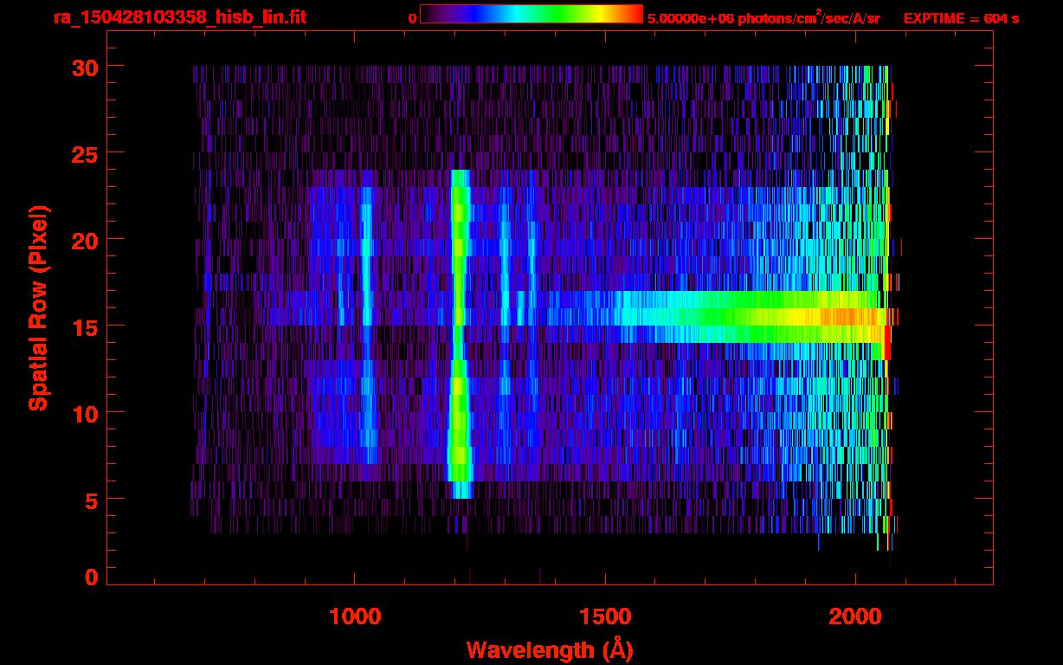Click the colorbar minimum value 0
The height and width of the screenshot is (665, 1063).
click(x=412, y=18)
